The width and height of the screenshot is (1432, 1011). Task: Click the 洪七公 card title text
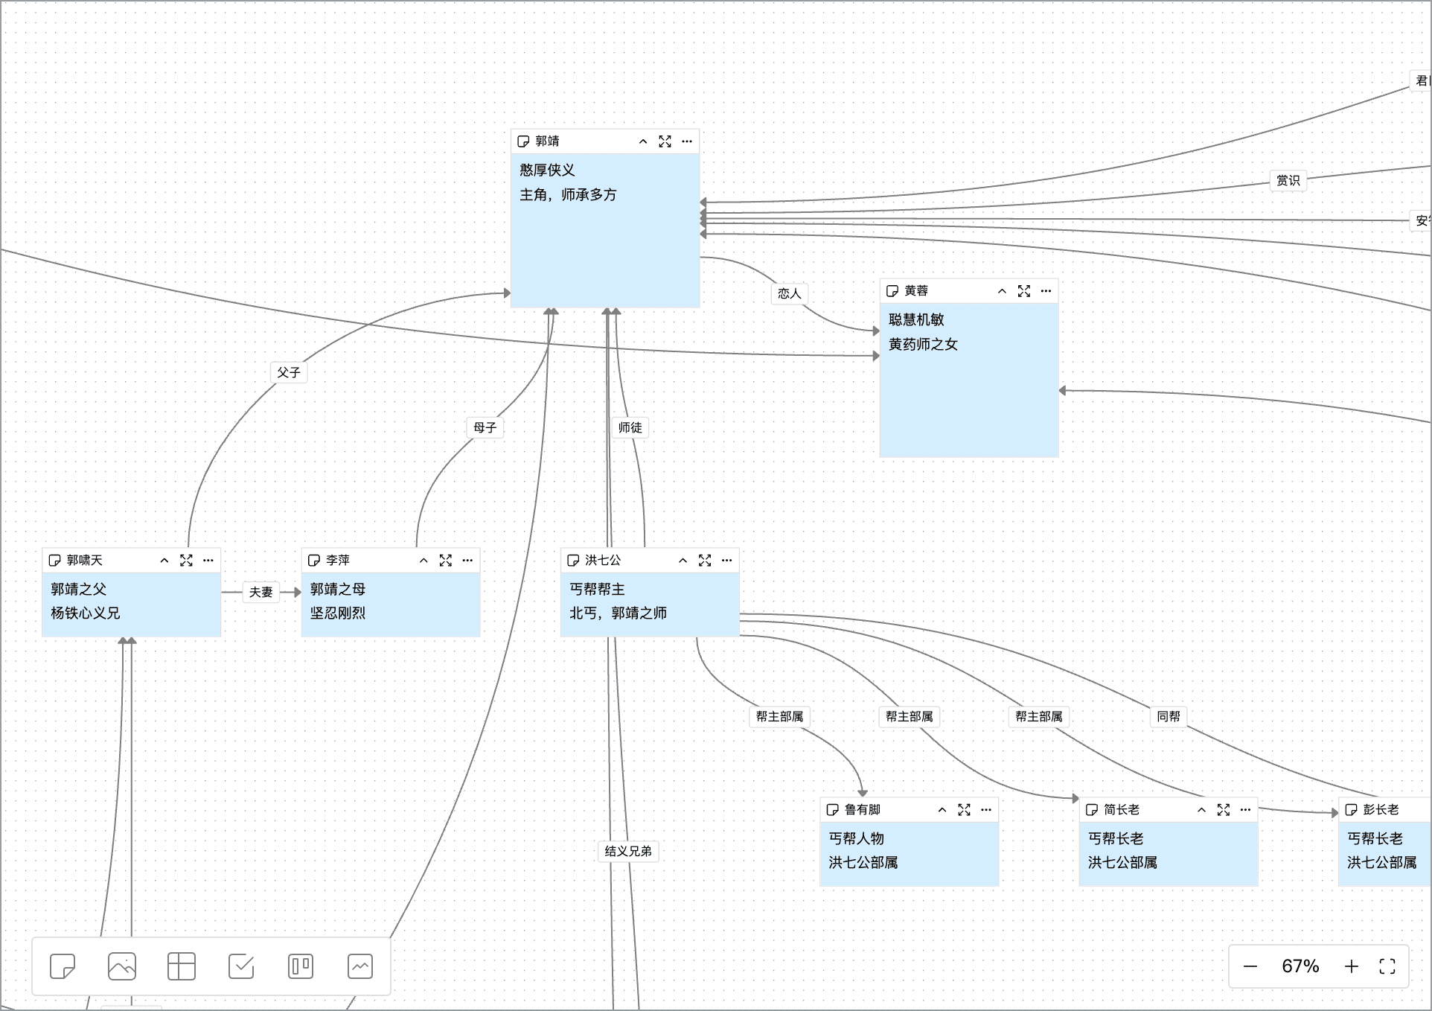click(603, 561)
